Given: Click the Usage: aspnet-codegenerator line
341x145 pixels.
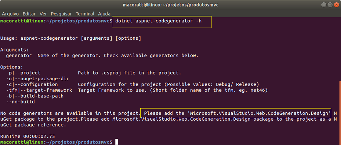Looking at the screenshot, I should [x=70, y=38].
